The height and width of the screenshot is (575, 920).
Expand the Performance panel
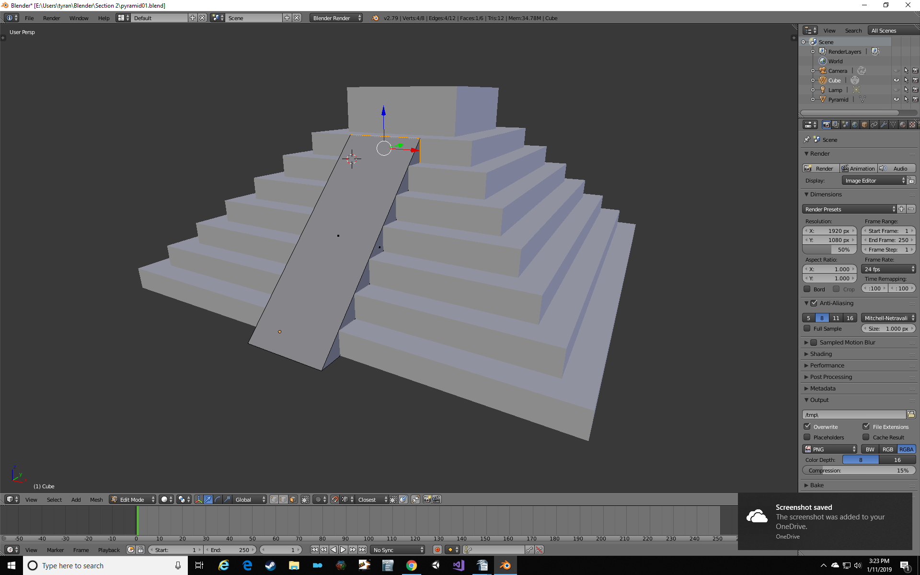(x=827, y=365)
